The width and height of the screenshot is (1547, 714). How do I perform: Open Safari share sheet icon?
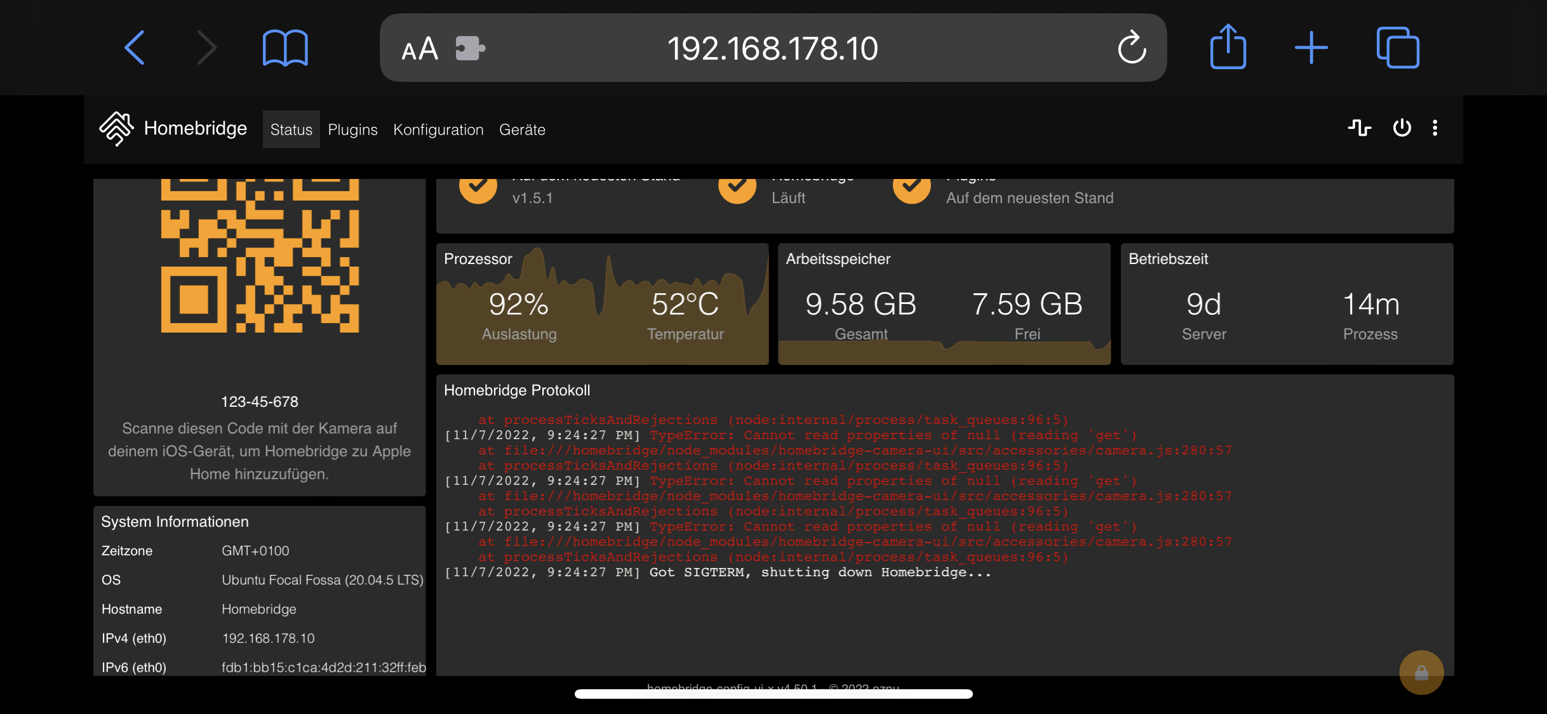click(x=1228, y=47)
